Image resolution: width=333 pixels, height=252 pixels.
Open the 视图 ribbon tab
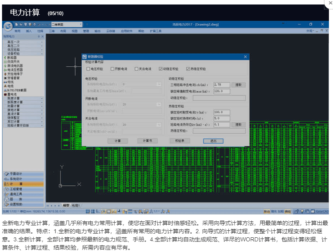click(74, 31)
